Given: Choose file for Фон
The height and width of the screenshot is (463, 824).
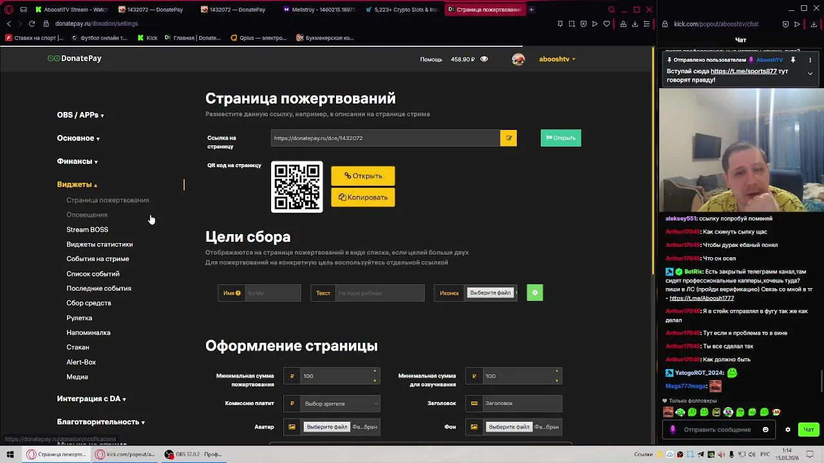Looking at the screenshot, I should click(509, 427).
